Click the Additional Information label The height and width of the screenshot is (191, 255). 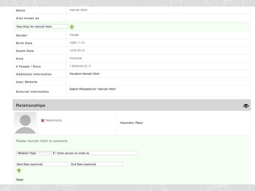point(34,74)
